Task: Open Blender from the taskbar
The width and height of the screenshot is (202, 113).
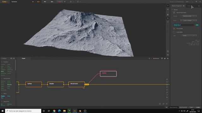Action: (80, 111)
